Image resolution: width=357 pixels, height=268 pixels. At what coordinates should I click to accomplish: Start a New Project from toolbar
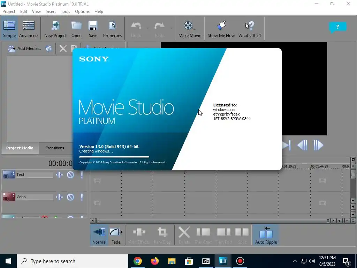click(55, 29)
